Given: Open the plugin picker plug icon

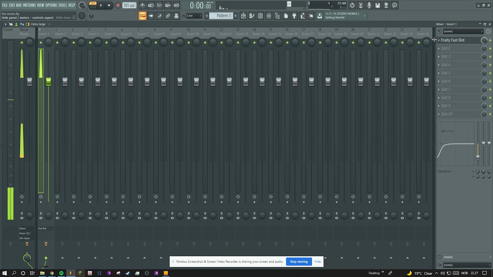Looking at the screenshot, I should tap(294, 16).
